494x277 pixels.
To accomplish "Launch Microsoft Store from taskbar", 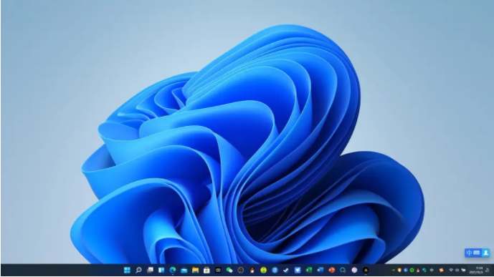I will pos(206,270).
